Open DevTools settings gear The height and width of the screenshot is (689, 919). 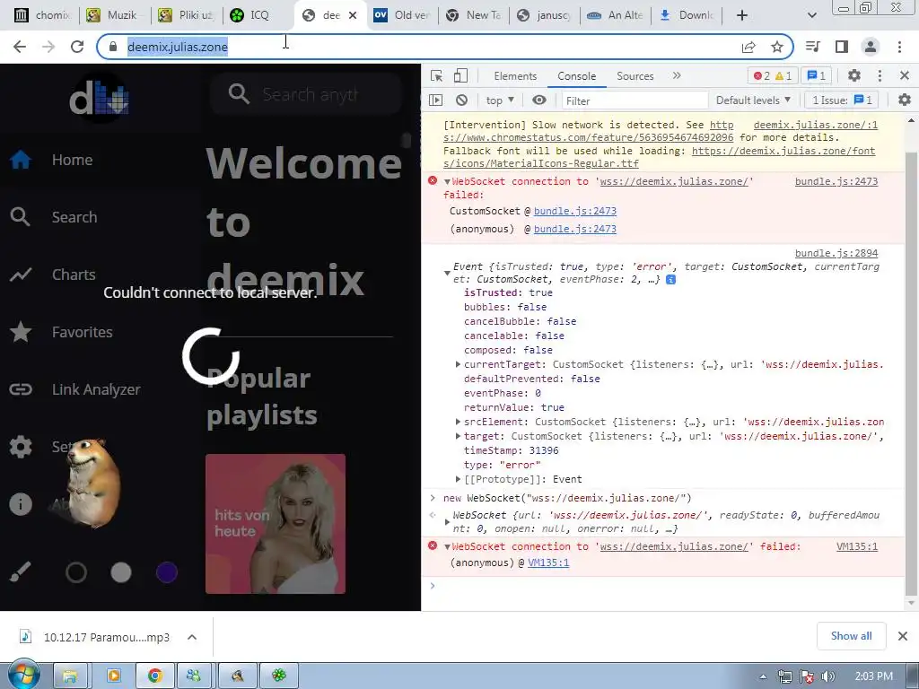point(854,75)
